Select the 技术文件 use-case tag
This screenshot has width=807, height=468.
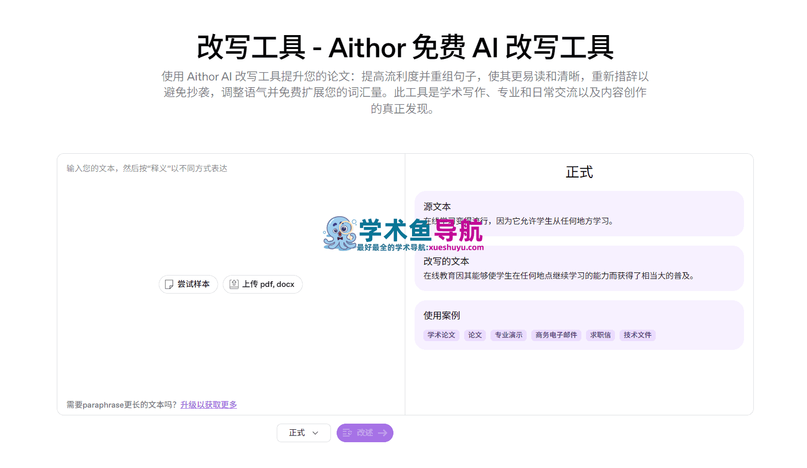[638, 335]
